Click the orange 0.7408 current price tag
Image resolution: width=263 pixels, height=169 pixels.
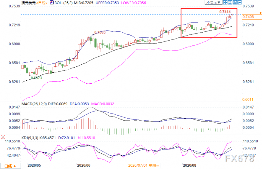pyautogui.click(x=248, y=17)
